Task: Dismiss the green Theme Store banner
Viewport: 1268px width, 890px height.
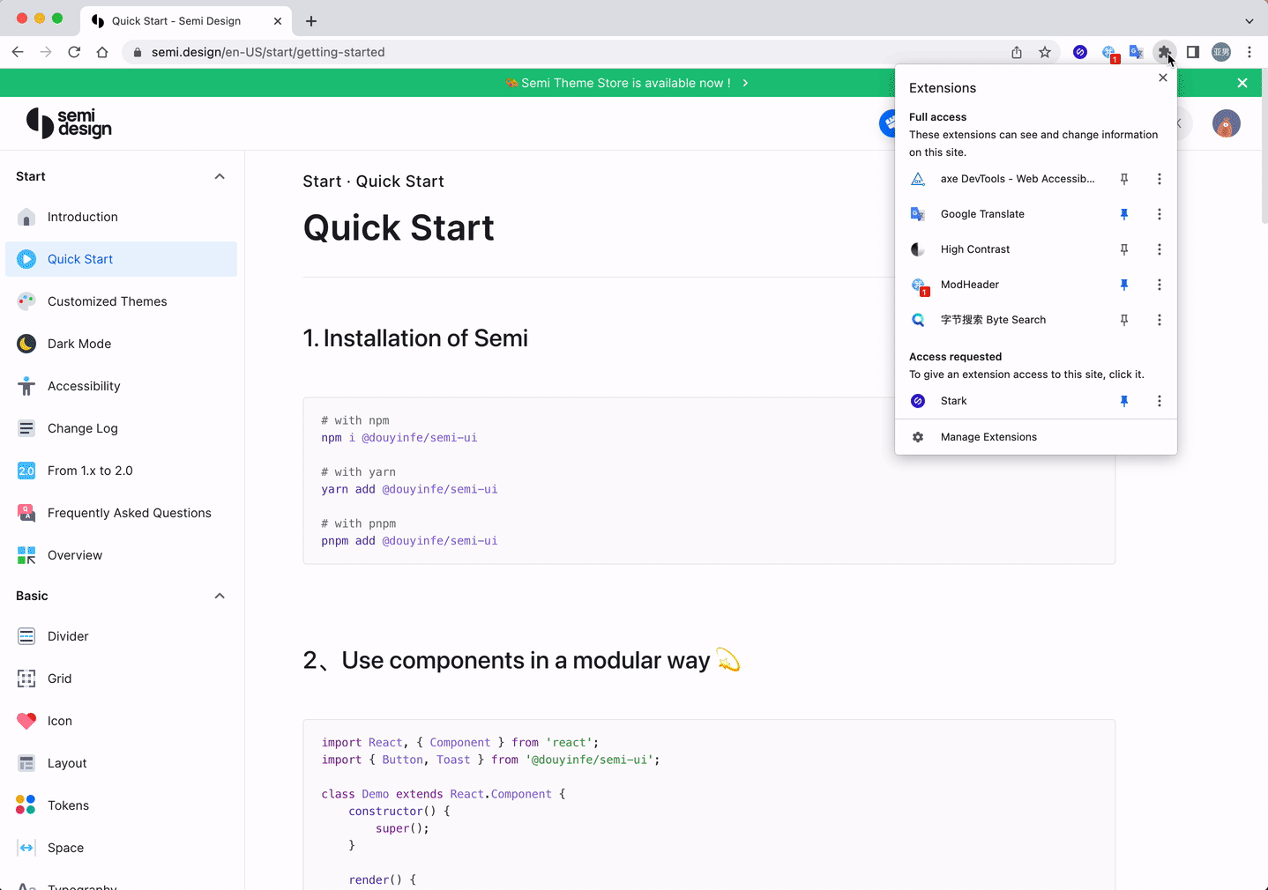Action: pyautogui.click(x=1242, y=83)
